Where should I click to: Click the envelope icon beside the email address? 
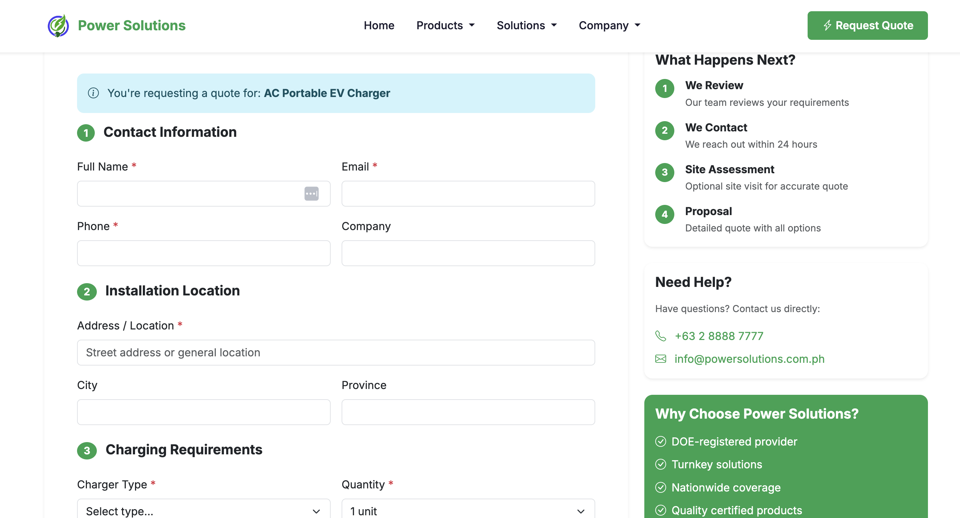(x=660, y=359)
